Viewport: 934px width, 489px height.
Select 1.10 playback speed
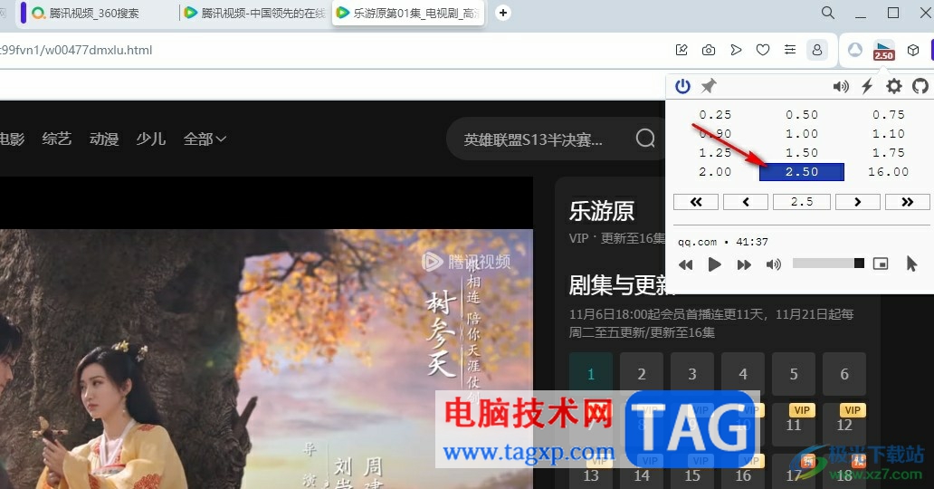pos(888,134)
